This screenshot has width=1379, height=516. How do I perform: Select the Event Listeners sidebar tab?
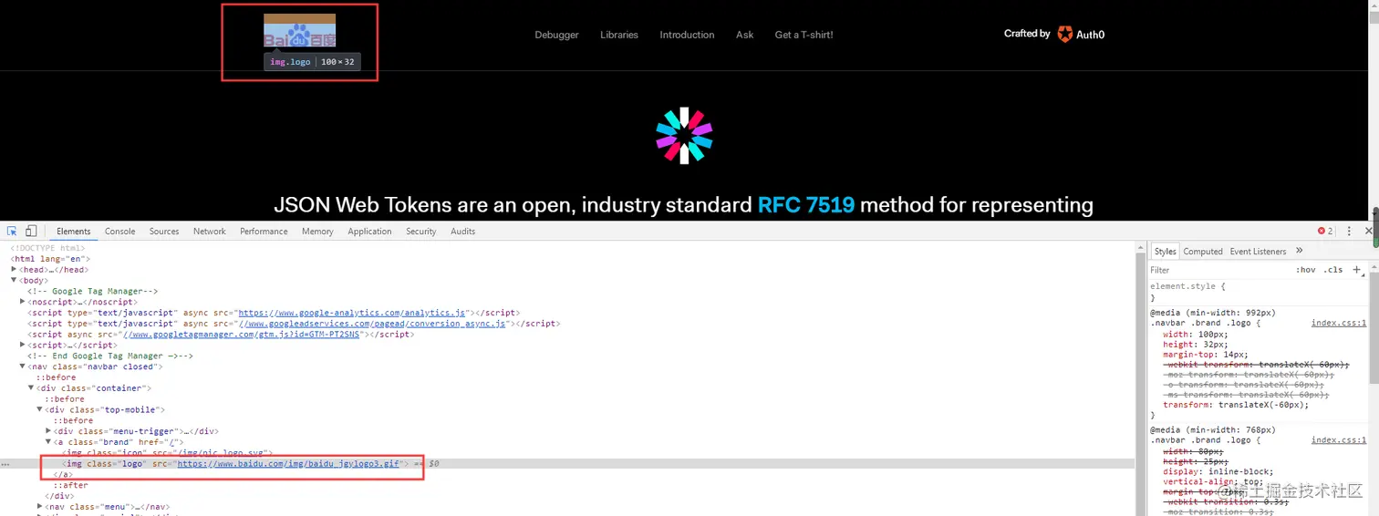click(1258, 252)
